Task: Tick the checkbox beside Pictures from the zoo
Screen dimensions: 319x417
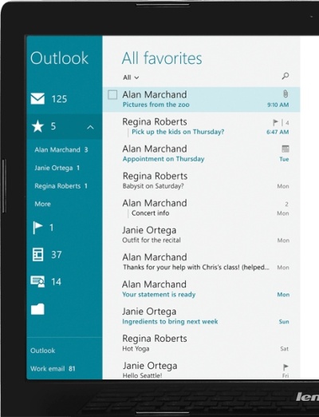Action: [112, 95]
